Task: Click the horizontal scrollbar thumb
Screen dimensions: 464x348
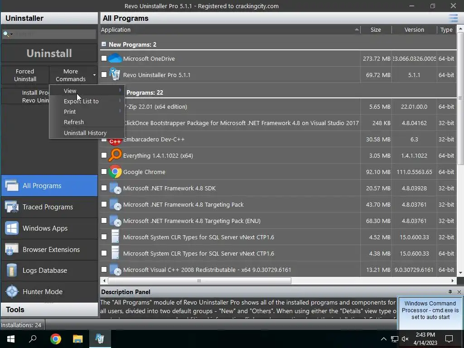Action: [199, 280]
